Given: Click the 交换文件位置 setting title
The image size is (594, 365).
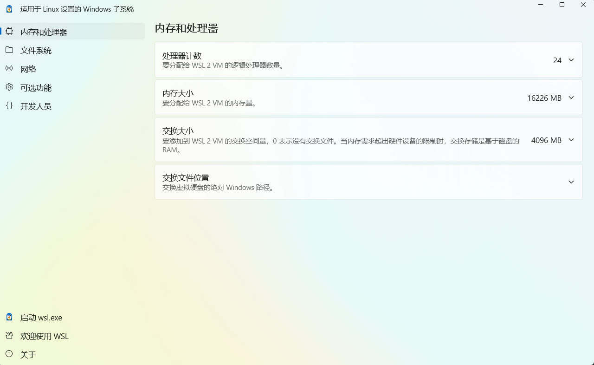Looking at the screenshot, I should [x=186, y=177].
